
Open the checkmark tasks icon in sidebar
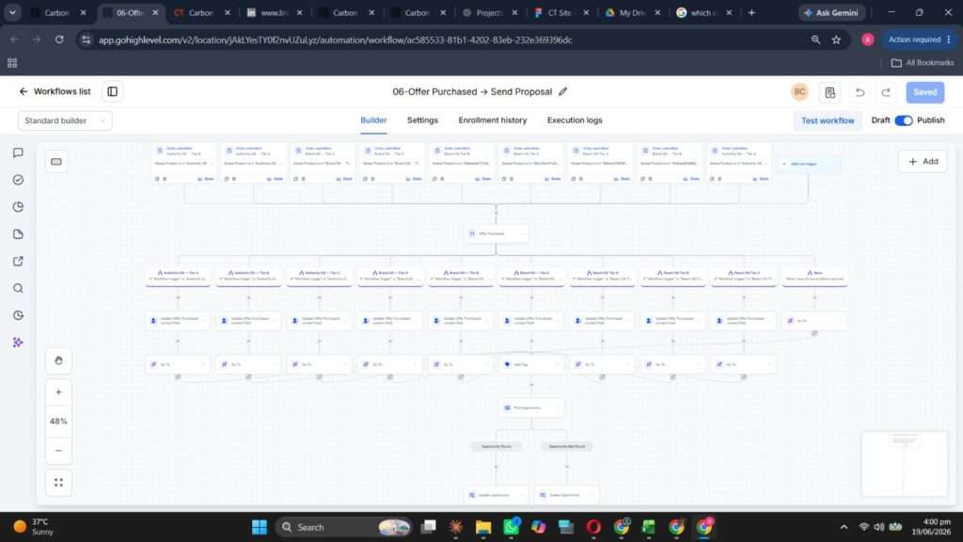tap(19, 180)
